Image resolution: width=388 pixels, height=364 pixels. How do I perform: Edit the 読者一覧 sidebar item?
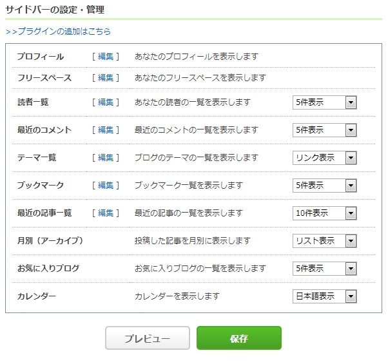click(x=106, y=102)
